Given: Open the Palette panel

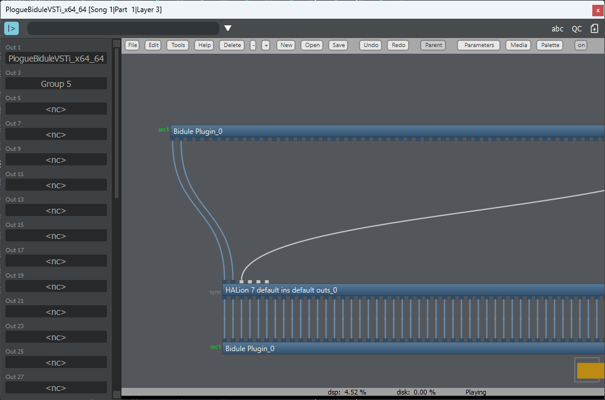Looking at the screenshot, I should coord(550,45).
